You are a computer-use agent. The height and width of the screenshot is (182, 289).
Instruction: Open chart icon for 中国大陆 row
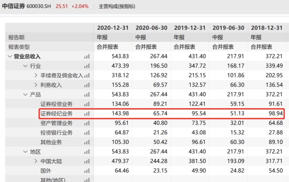click(x=87, y=161)
